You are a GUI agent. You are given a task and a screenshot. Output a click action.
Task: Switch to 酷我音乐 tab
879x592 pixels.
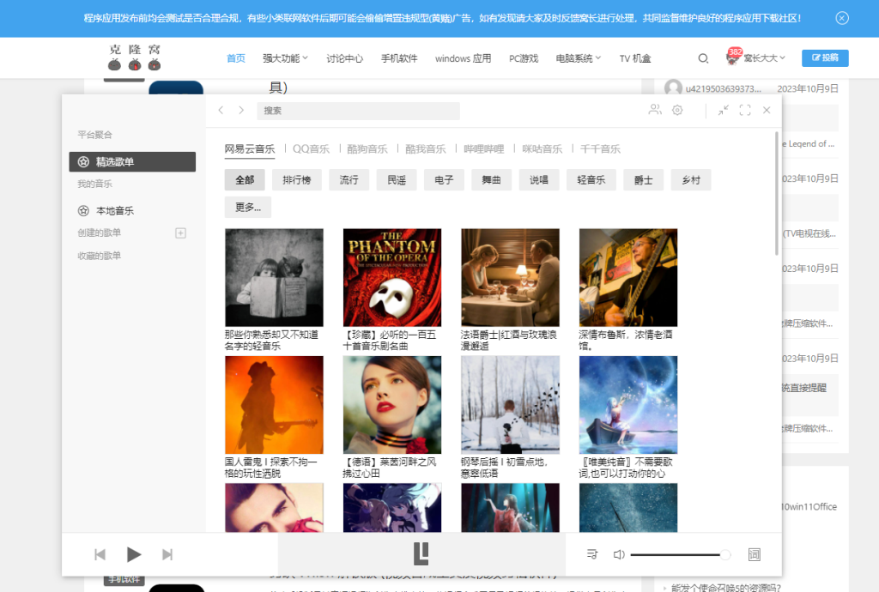pyautogui.click(x=426, y=149)
